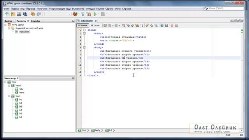249x140 pixels.
Task: Open the dropdown beside the Firefox icon
Action: (x=79, y=14)
